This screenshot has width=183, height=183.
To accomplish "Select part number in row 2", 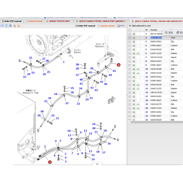I will pyautogui.click(x=156, y=38).
